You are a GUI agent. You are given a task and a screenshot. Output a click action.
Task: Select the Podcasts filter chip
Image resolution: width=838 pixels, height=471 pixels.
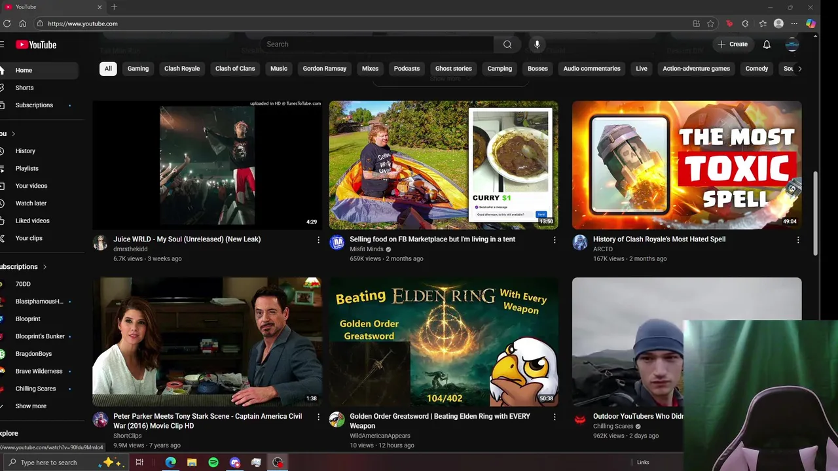[x=407, y=69]
